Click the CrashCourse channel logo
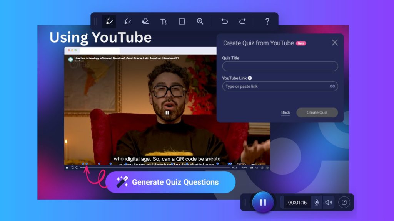Image resolution: width=394 pixels, height=221 pixels. click(71, 59)
